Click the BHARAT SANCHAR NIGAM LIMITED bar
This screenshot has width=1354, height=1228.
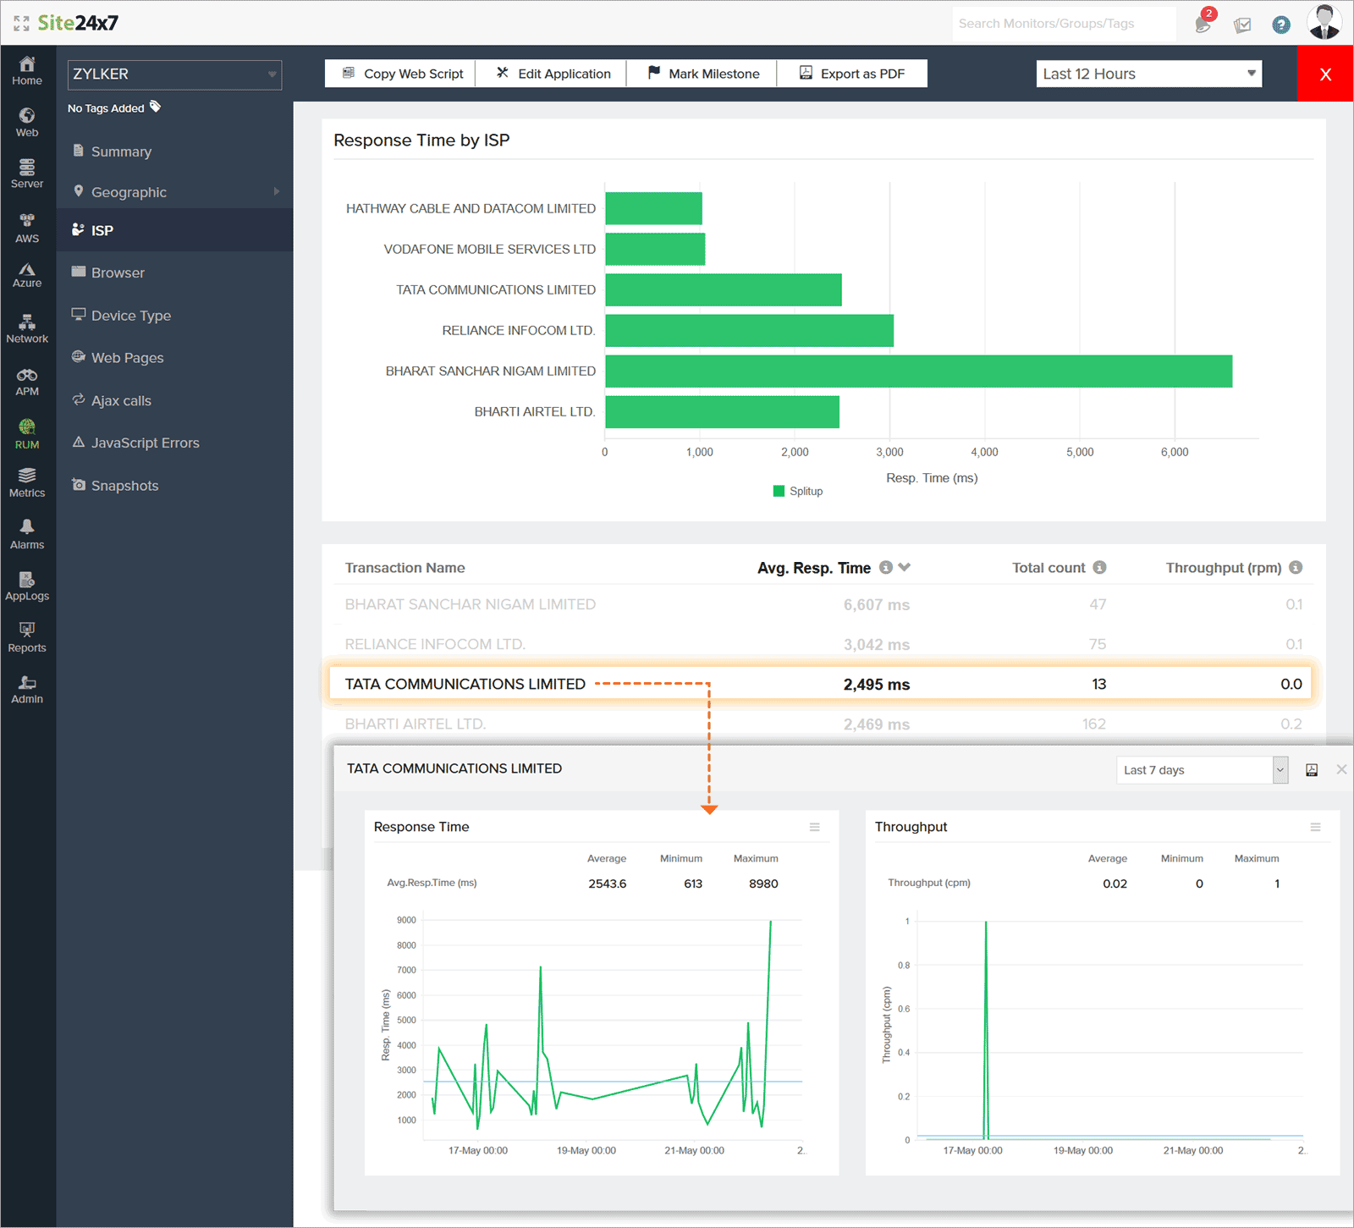(x=918, y=371)
